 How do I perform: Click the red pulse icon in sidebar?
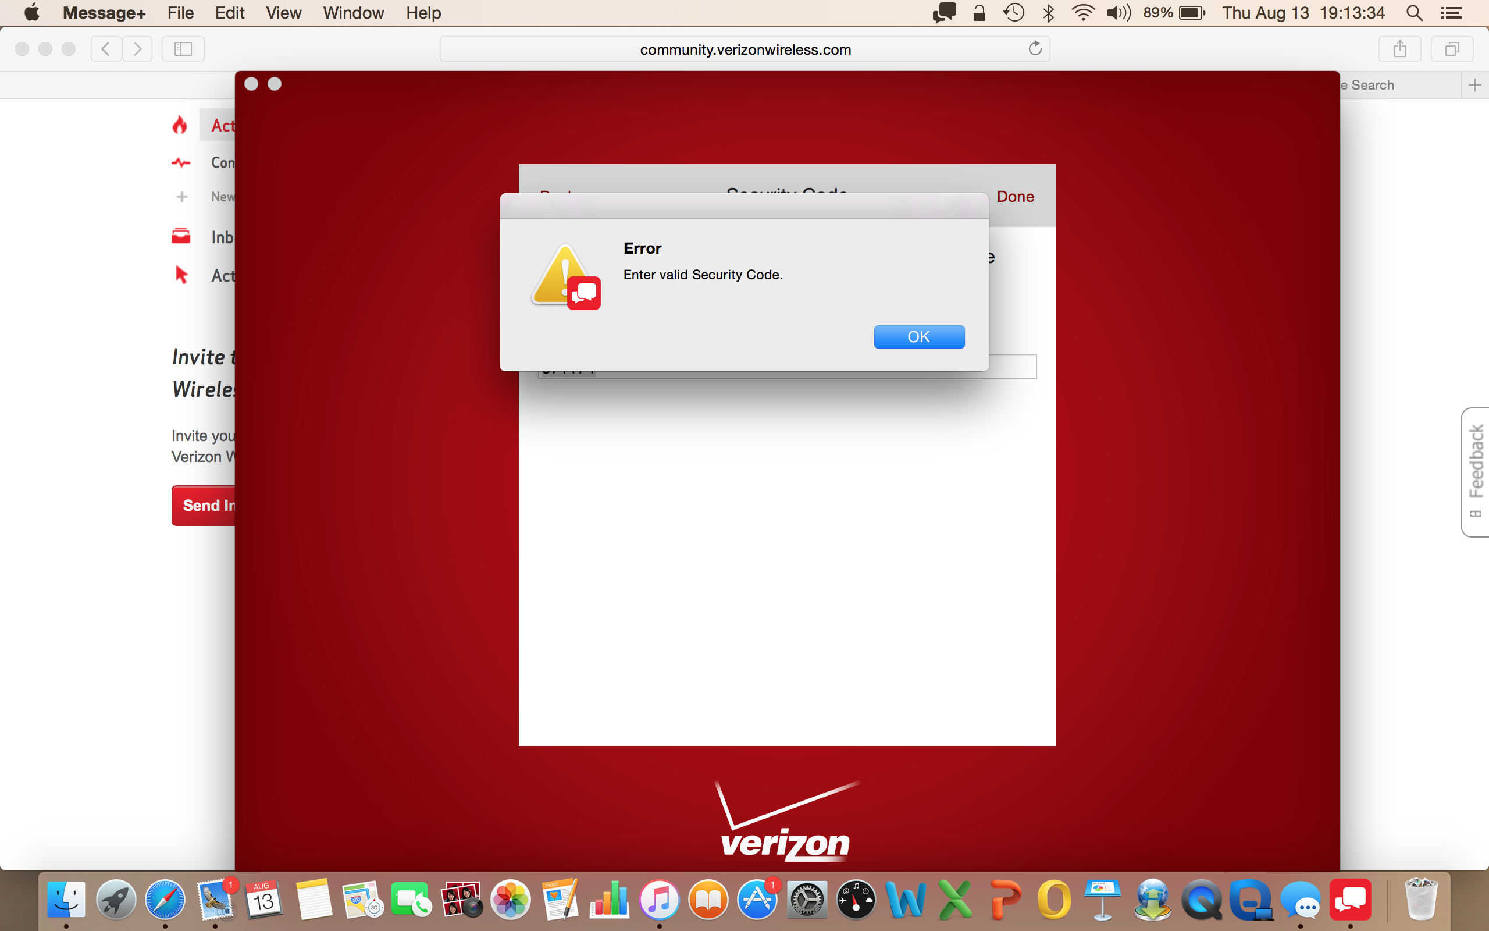180,162
